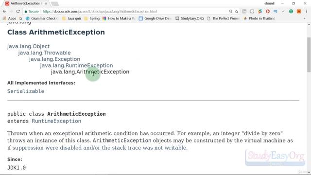The image size is (311, 175).
Task: Click the Secure padlock site info
Action: click(x=32, y=12)
